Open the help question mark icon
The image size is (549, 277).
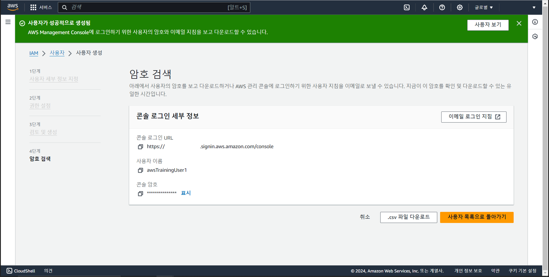click(x=442, y=7)
